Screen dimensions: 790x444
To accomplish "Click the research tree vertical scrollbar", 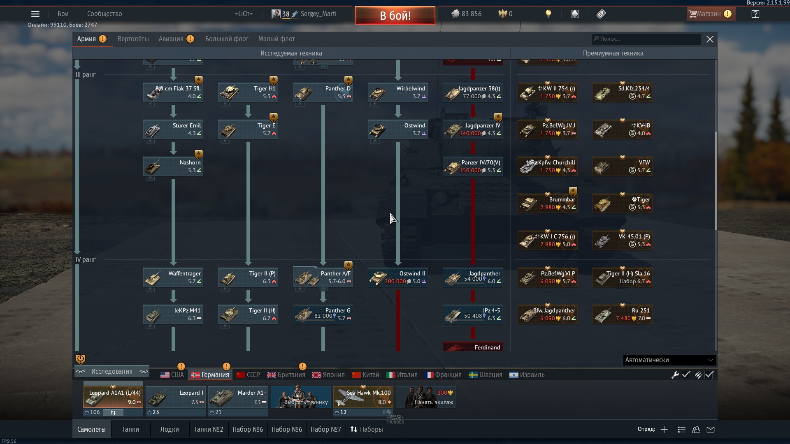I will click(716, 181).
